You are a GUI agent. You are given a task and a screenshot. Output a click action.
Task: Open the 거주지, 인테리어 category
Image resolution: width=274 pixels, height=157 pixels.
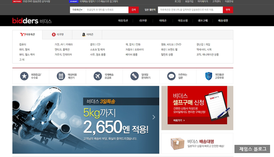63,55
